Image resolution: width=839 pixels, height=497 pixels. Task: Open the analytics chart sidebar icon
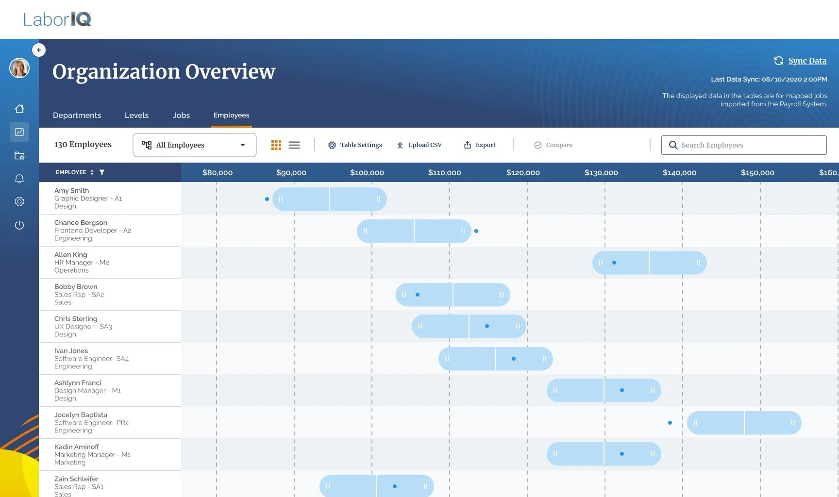[19, 132]
